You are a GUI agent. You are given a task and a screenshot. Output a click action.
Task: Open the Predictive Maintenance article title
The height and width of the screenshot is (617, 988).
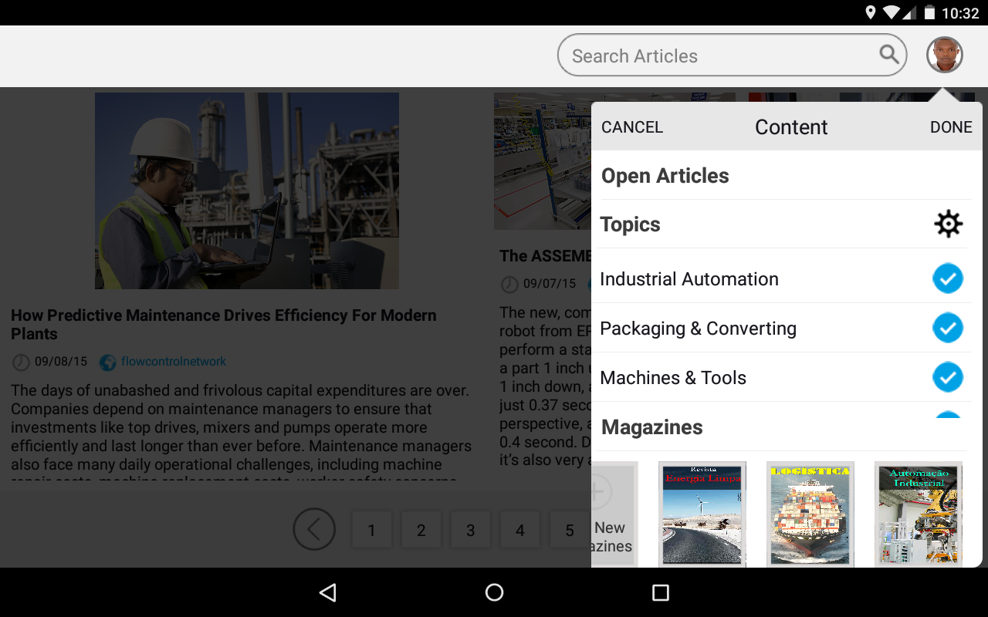[224, 325]
